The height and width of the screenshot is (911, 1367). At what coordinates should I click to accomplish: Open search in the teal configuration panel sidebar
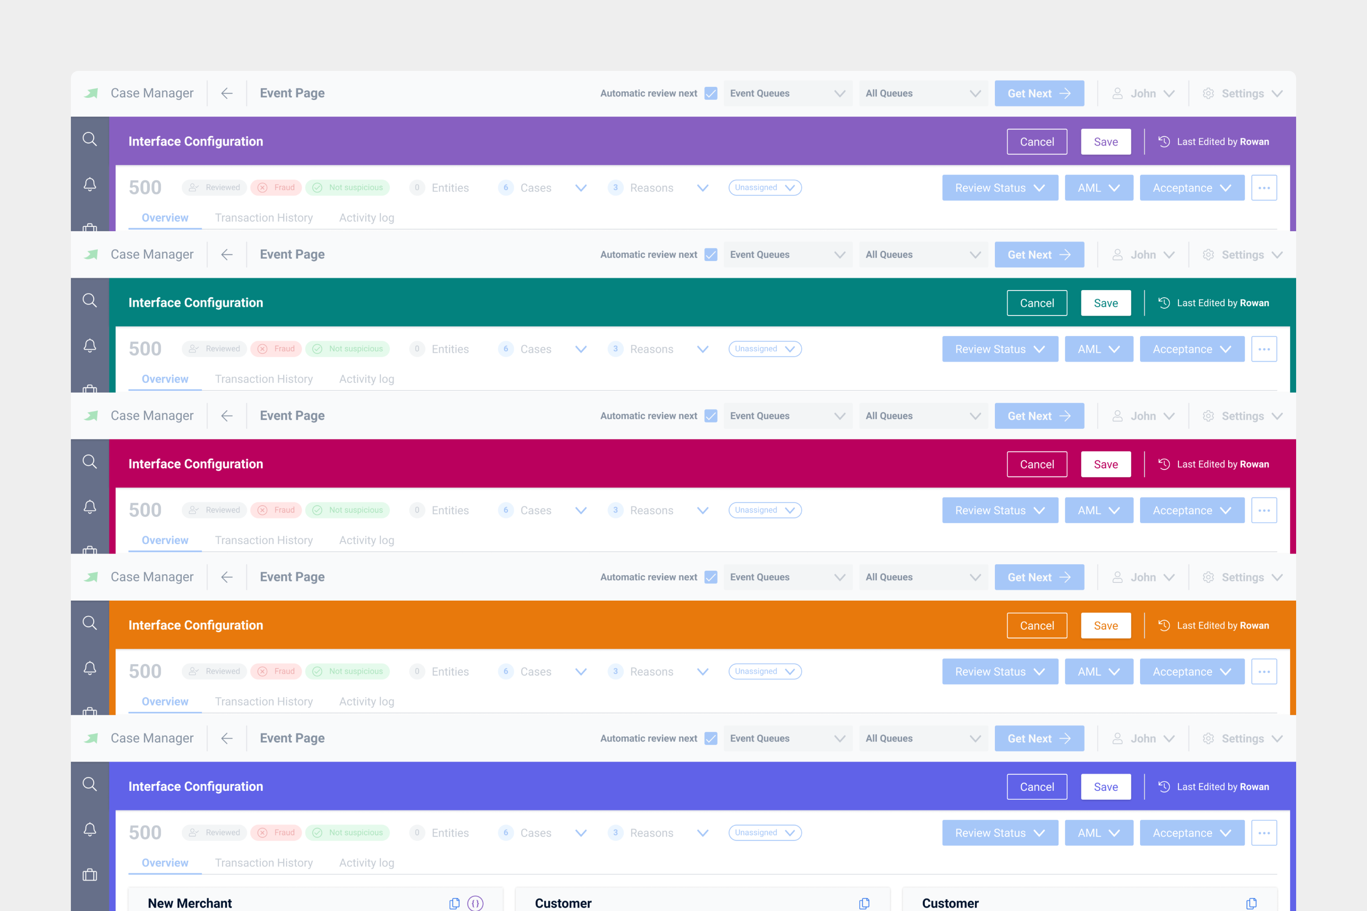pyautogui.click(x=89, y=300)
